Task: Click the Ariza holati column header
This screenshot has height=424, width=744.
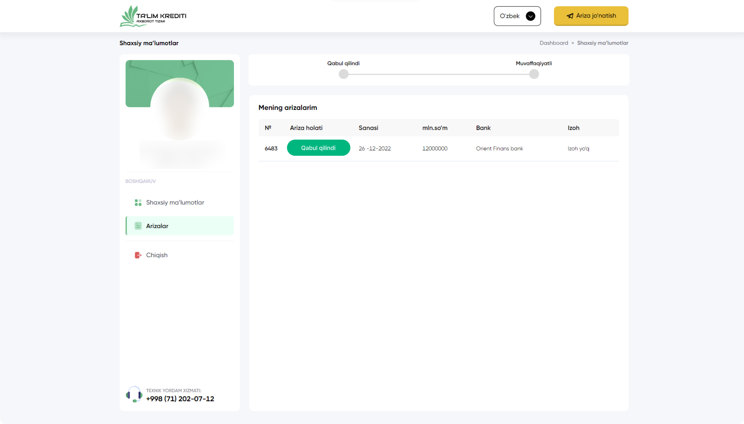Action: pos(306,128)
